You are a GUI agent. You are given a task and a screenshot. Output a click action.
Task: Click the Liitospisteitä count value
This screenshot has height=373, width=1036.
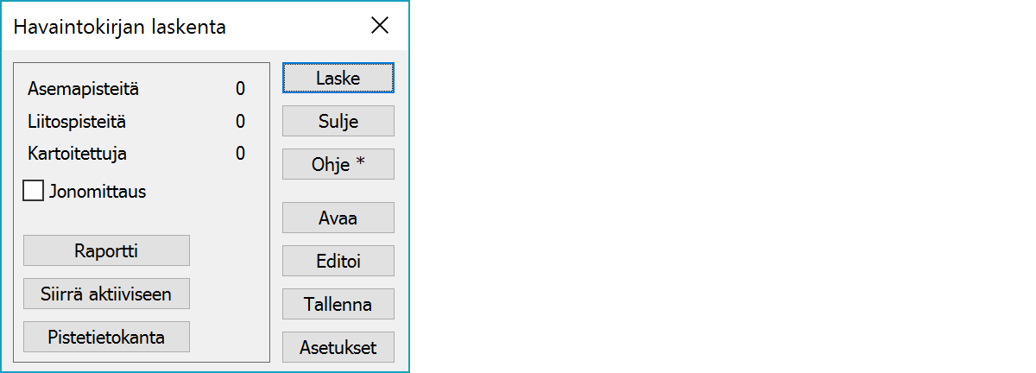pos(240,122)
